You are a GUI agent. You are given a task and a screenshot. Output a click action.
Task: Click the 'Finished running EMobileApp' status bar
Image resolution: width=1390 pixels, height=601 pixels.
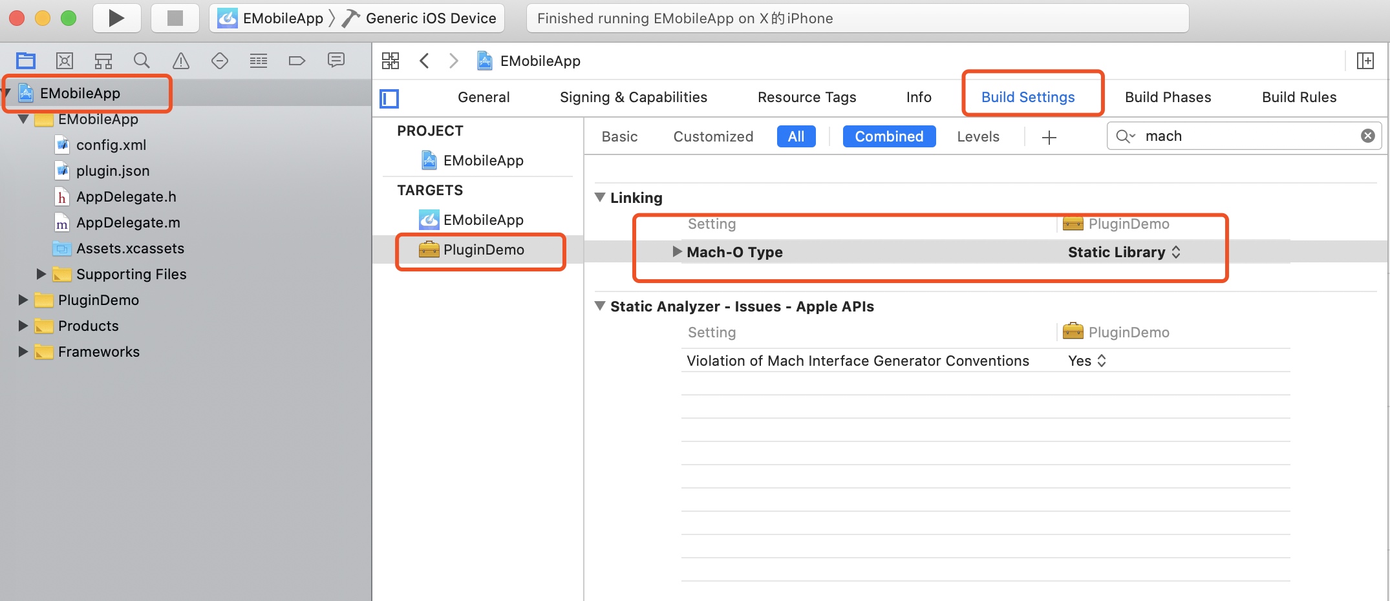(857, 18)
